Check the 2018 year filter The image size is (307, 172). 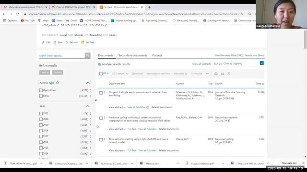pos(41,130)
